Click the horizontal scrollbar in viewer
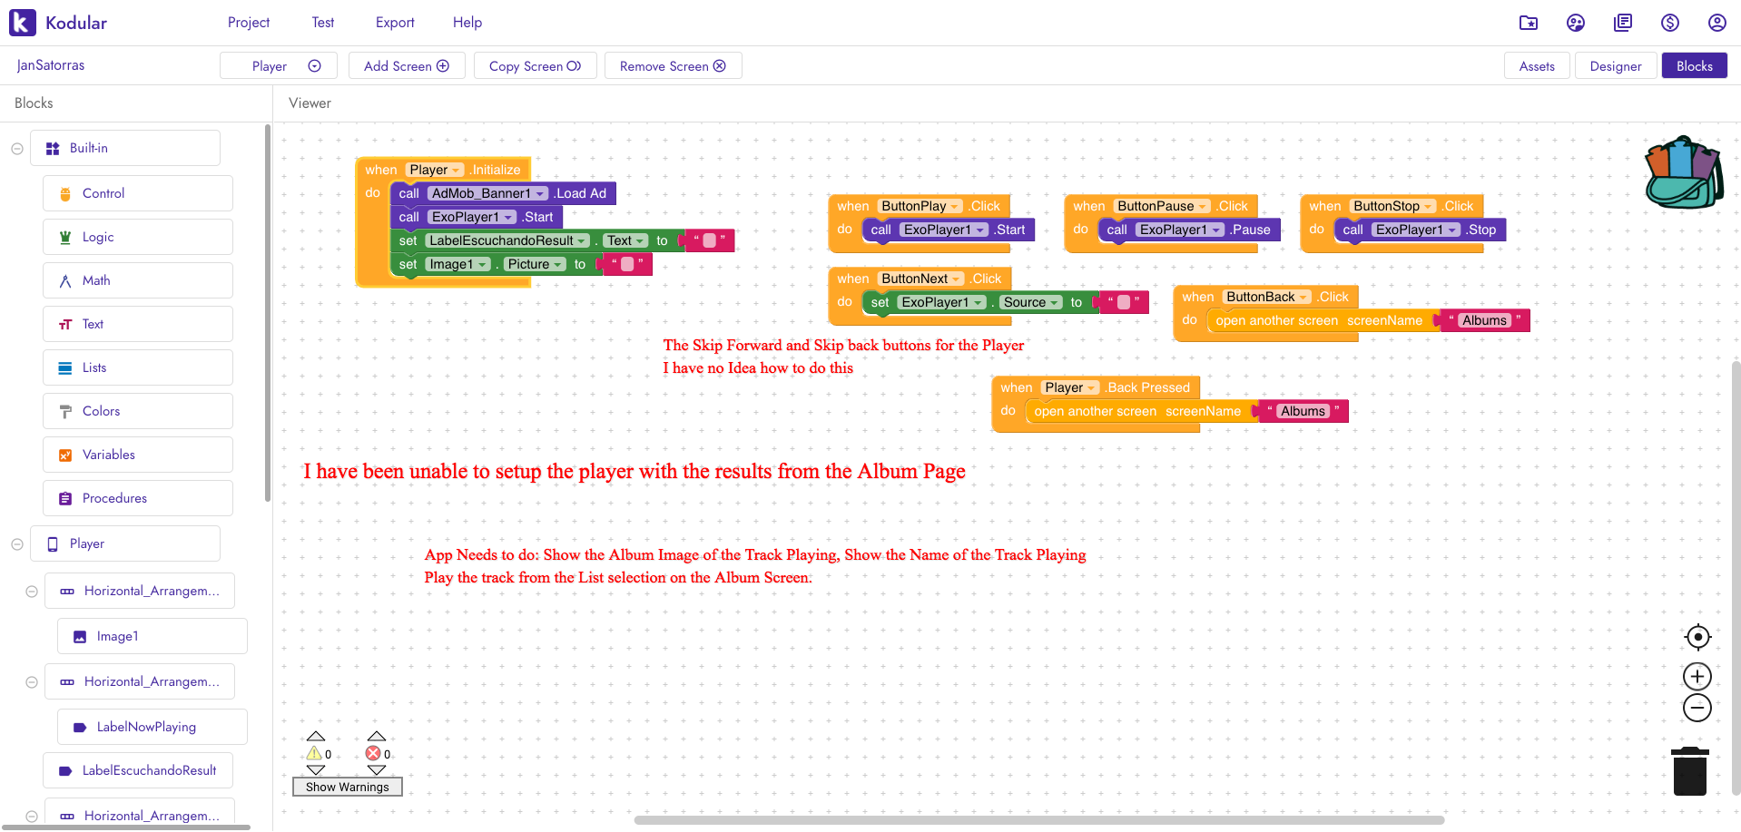 click(1038, 820)
